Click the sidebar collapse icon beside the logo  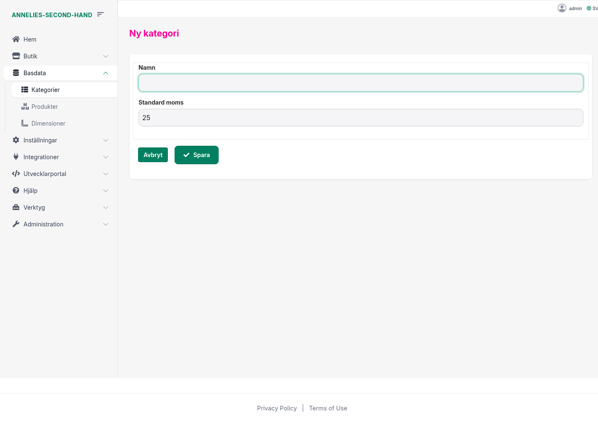pos(100,14)
